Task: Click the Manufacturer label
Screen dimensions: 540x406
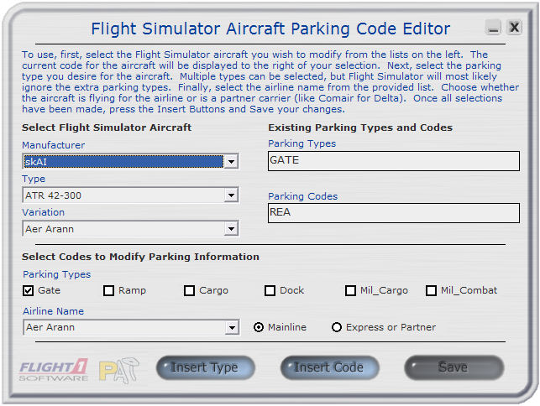Action: coord(54,145)
